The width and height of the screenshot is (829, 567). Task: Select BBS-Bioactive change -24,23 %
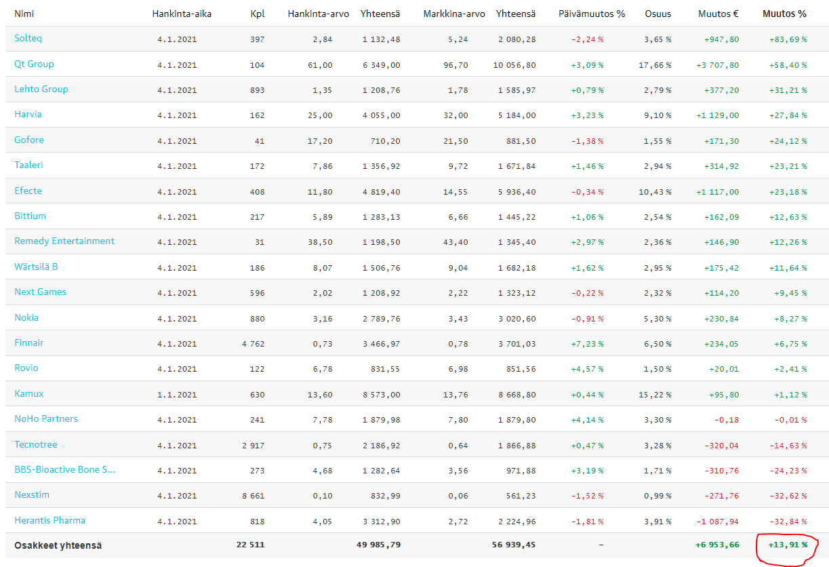click(788, 471)
